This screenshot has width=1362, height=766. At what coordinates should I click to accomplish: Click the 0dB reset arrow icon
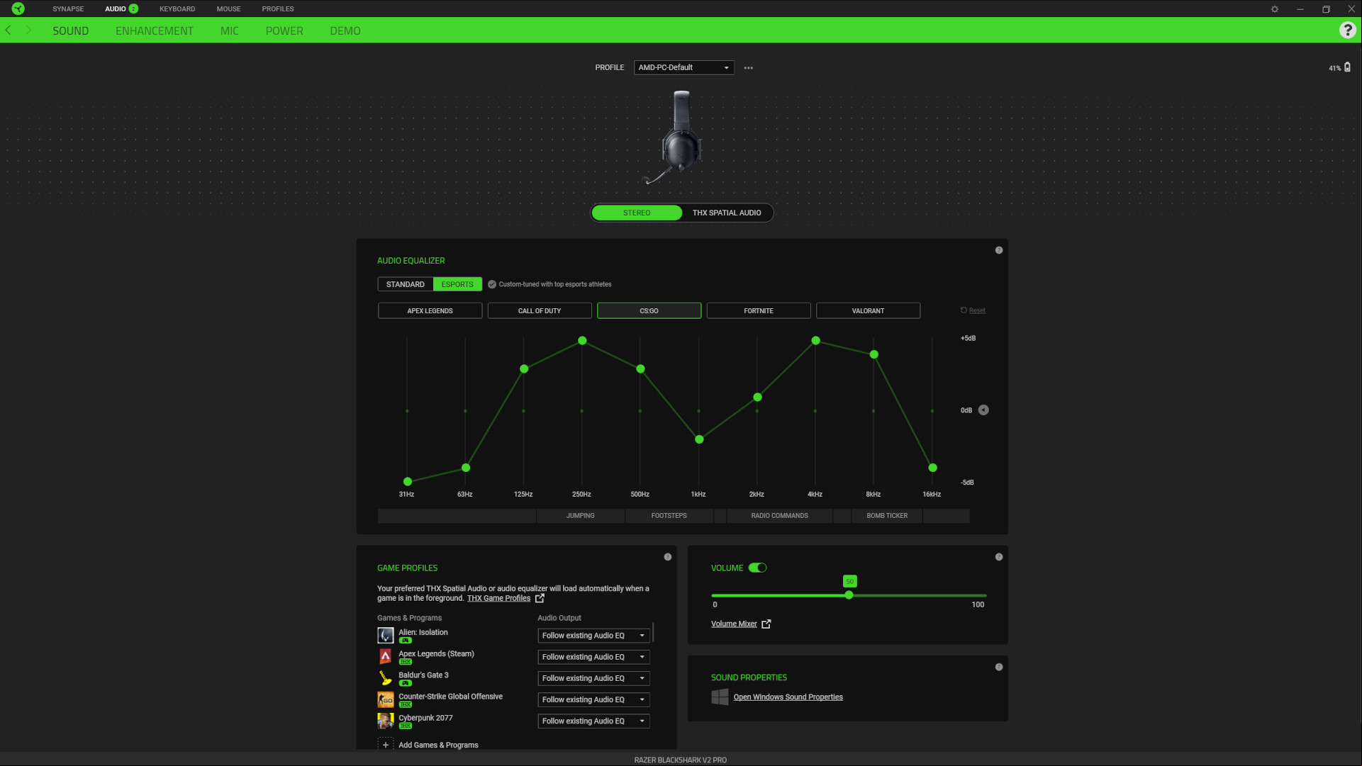[x=983, y=410]
